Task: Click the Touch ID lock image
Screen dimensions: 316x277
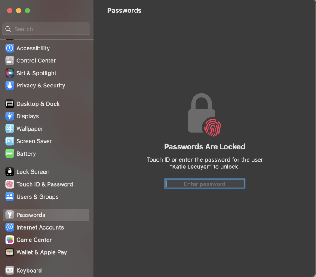Action: tap(204, 115)
